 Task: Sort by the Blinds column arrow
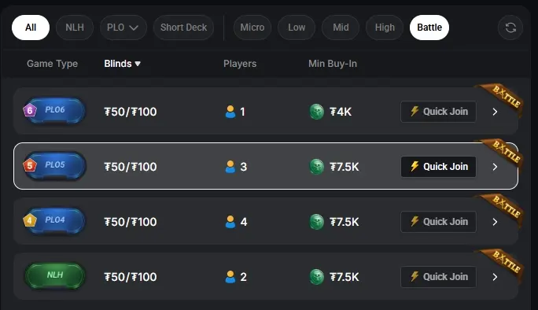(x=138, y=64)
